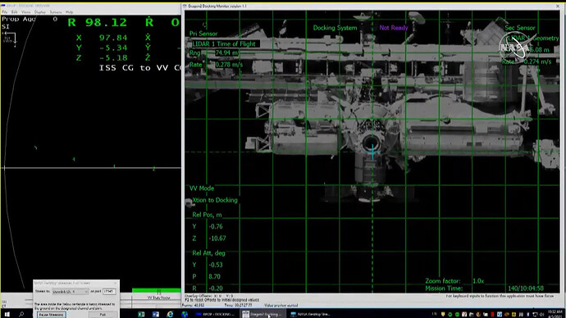Open Word from the taskbar
566x318 pixels.
(x=156, y=315)
